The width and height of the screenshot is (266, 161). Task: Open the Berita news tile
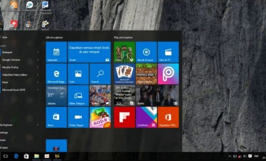(157, 95)
